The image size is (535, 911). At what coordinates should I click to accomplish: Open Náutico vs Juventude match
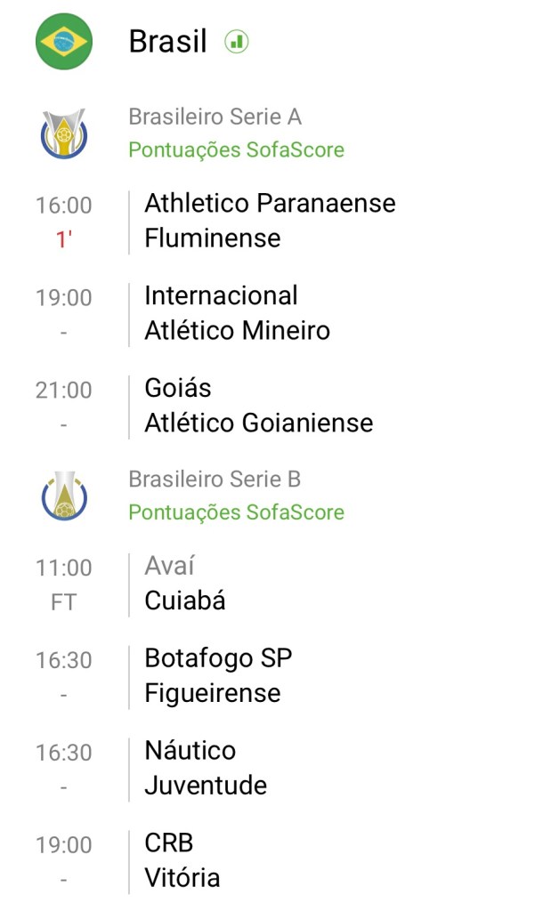(206, 768)
